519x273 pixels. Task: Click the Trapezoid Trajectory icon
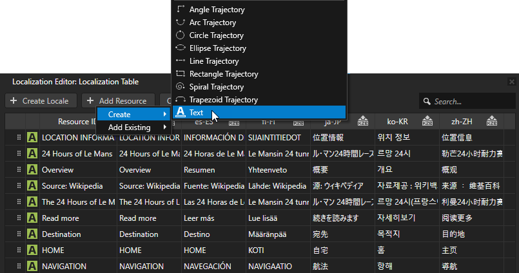pyautogui.click(x=181, y=100)
